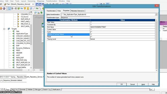Click the Aggregator sigma transformation icon
The height and width of the screenshot is (94, 167).
pyautogui.click(x=28, y=8)
